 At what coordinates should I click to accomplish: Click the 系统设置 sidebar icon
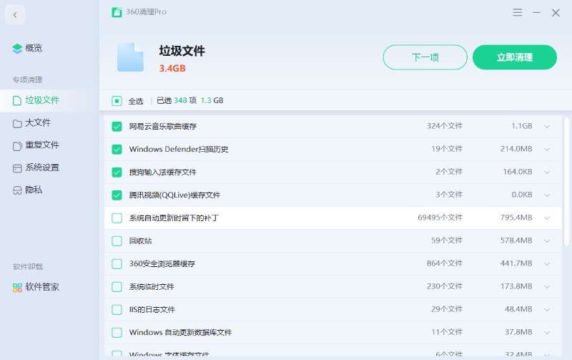point(17,168)
